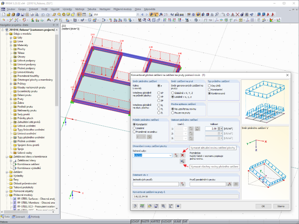Viewport: 299px width, 224px height.
Task: Click the Print icon in main toolbar
Action: (x=32, y=15)
